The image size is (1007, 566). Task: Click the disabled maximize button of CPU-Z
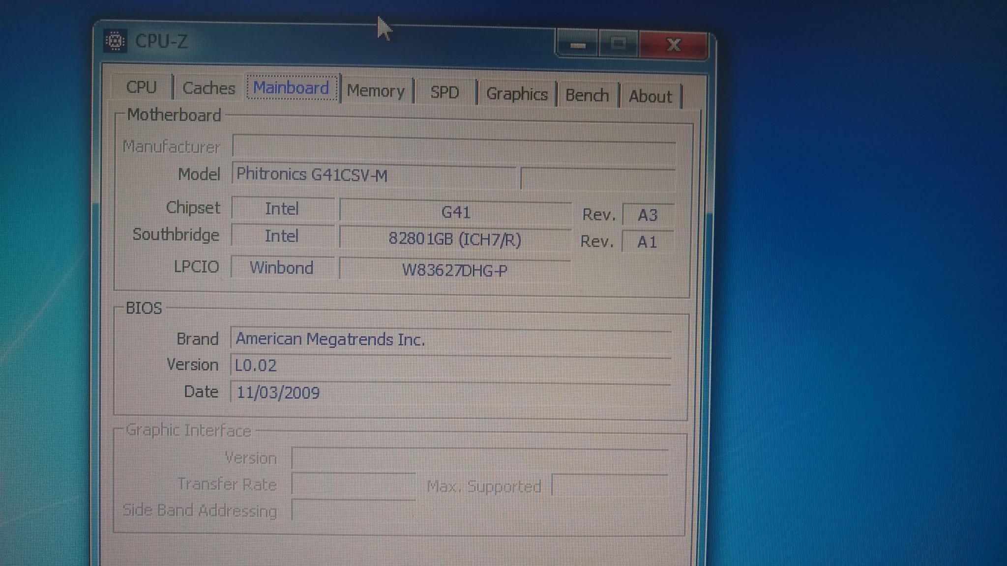[618, 45]
